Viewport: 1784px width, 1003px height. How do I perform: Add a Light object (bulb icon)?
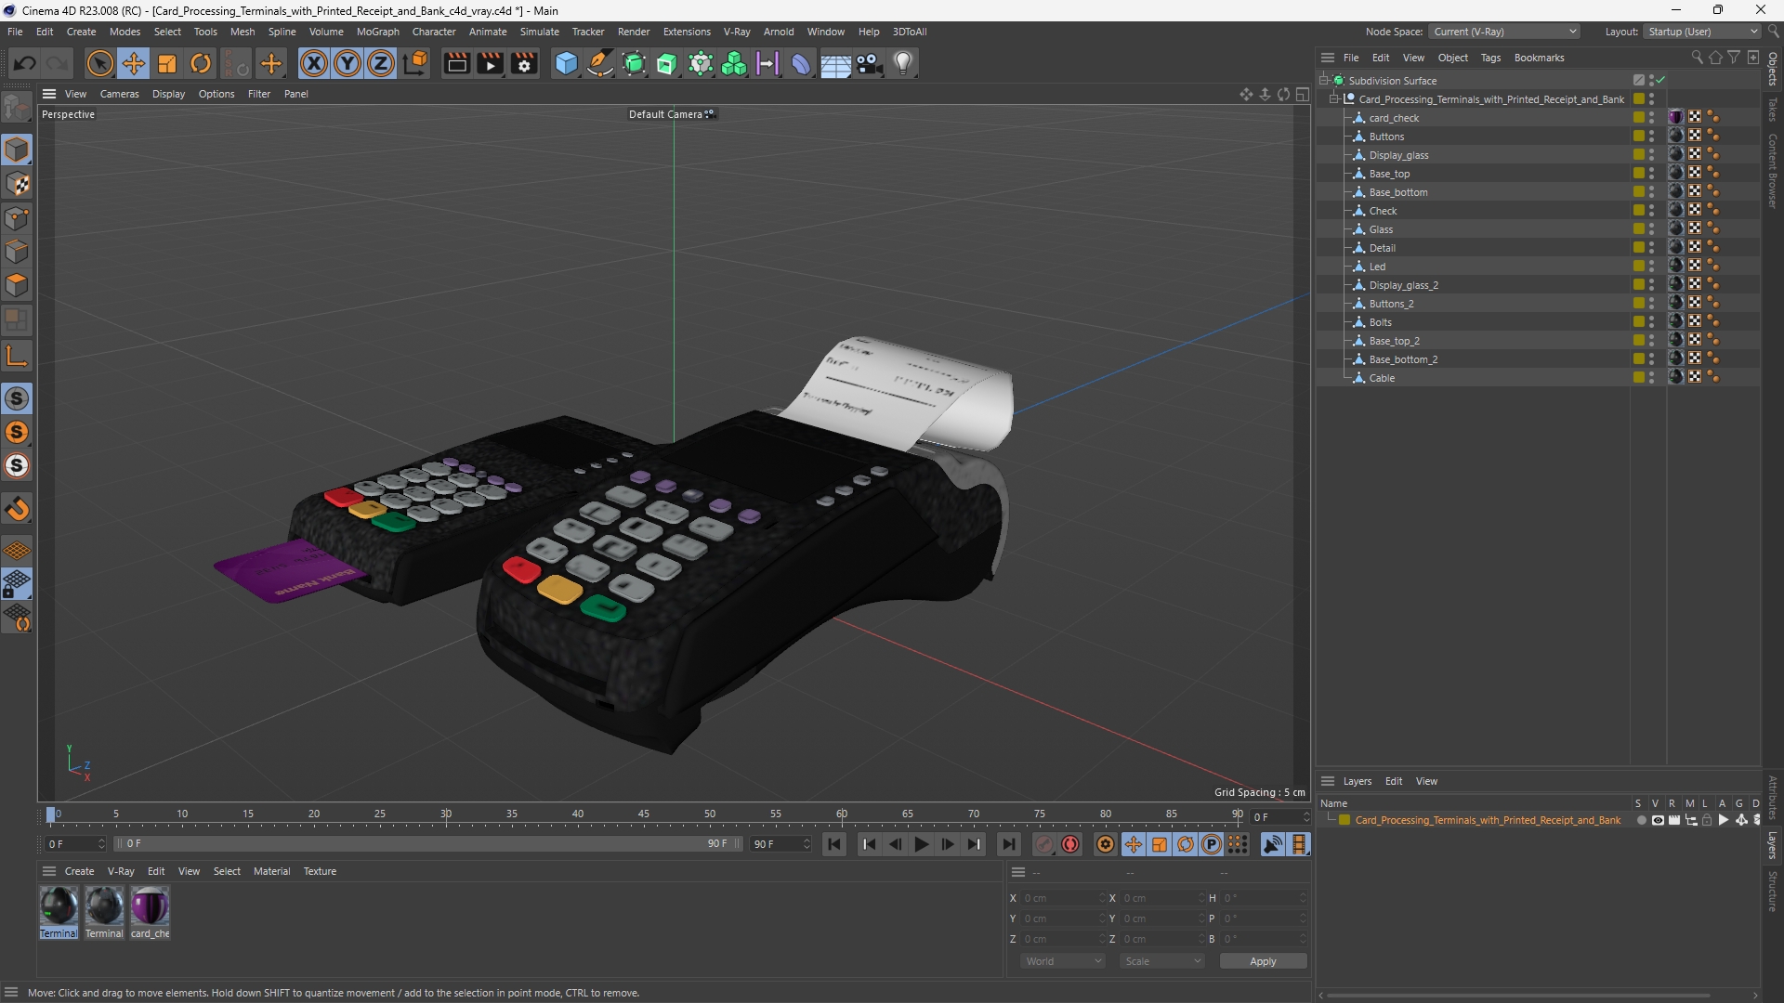903,64
